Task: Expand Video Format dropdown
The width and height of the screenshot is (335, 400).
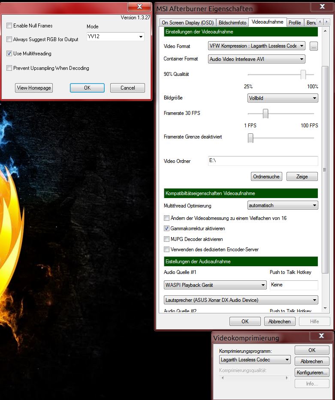Action: (257, 46)
